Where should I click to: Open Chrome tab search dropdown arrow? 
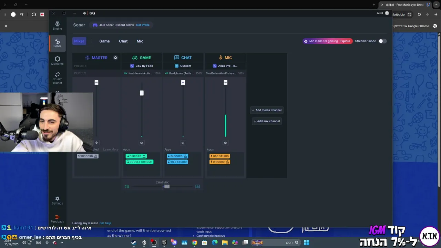click(x=437, y=4)
